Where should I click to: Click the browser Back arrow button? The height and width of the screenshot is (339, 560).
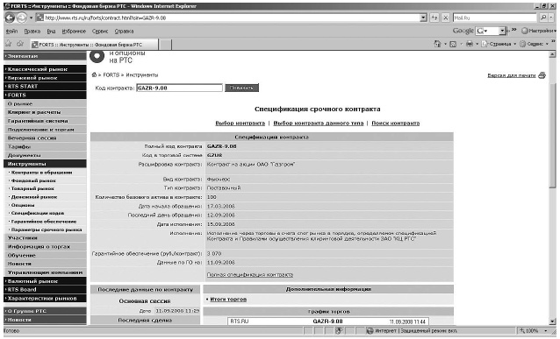coord(10,18)
